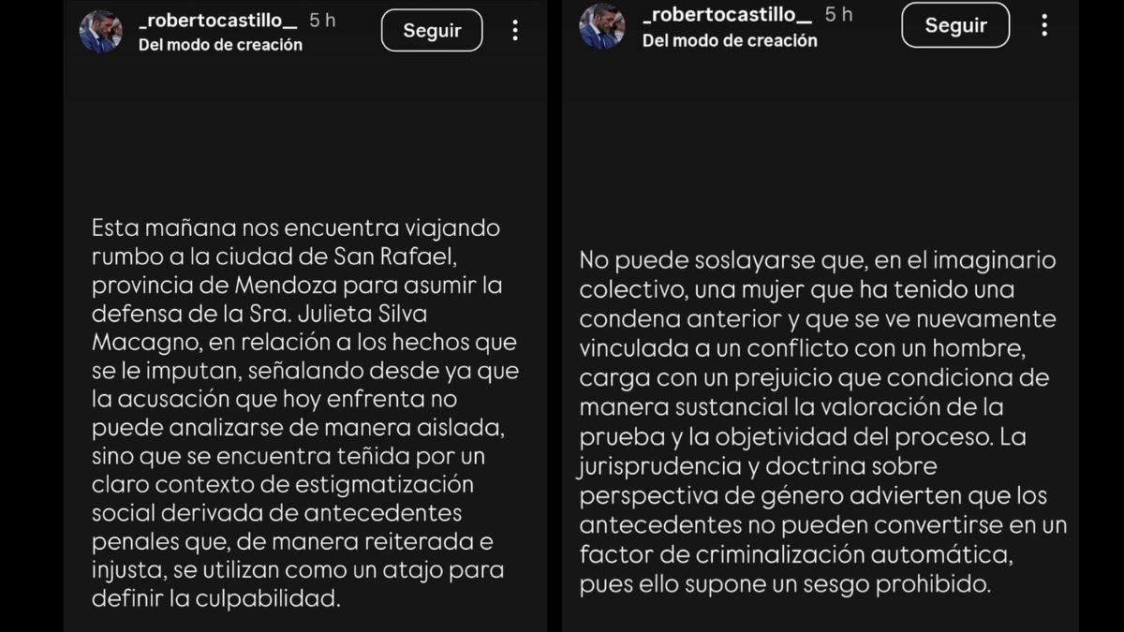This screenshot has width=1124, height=632.
Task: Open the three-dot menu on the right story
Action: [x=1044, y=25]
